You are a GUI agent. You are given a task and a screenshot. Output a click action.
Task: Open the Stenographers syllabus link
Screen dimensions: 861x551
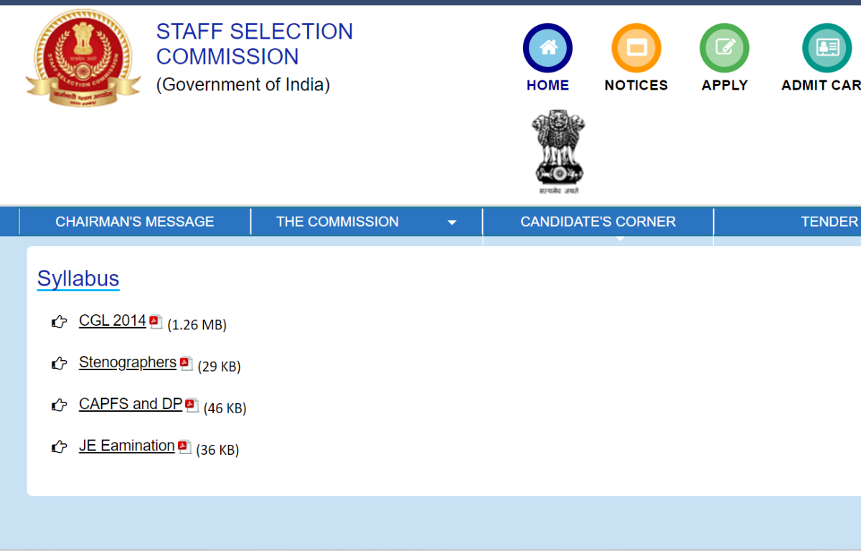click(x=128, y=362)
